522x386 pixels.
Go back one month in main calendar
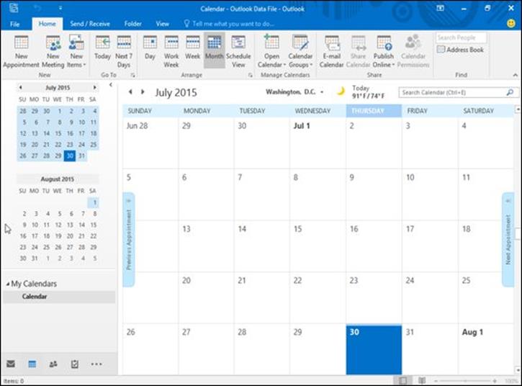click(130, 91)
